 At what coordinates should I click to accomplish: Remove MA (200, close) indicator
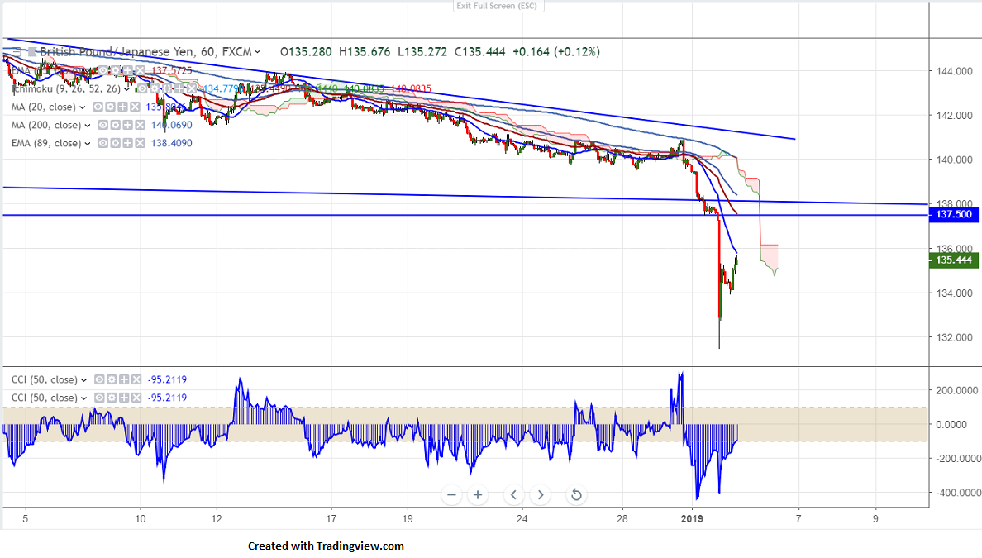pos(141,126)
